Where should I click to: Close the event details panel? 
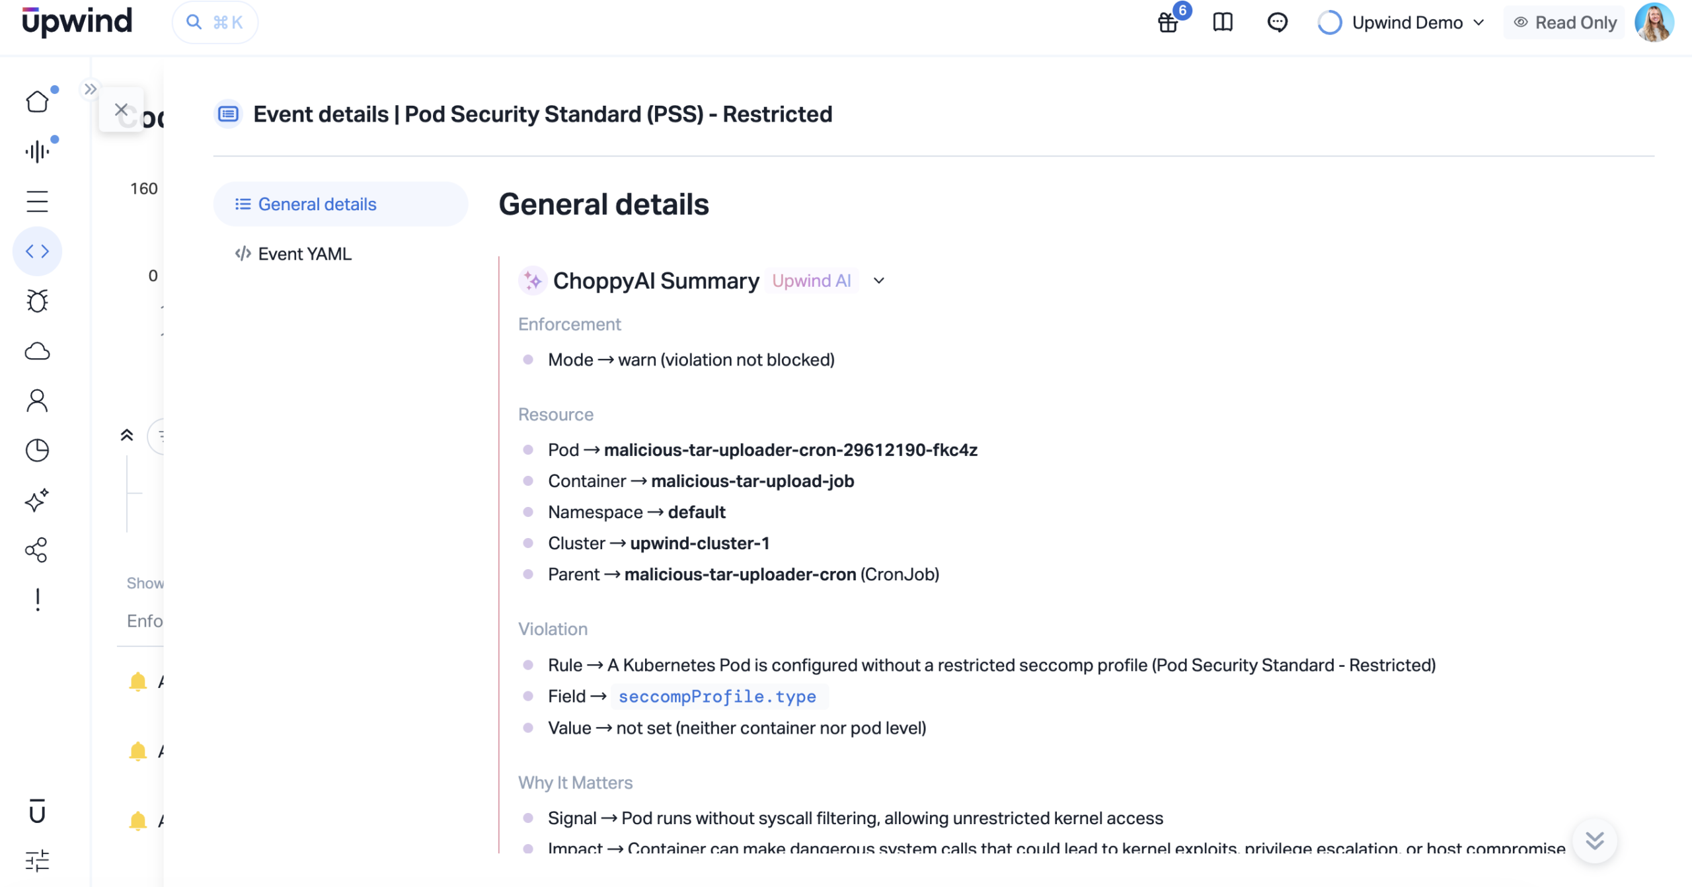pos(121,110)
